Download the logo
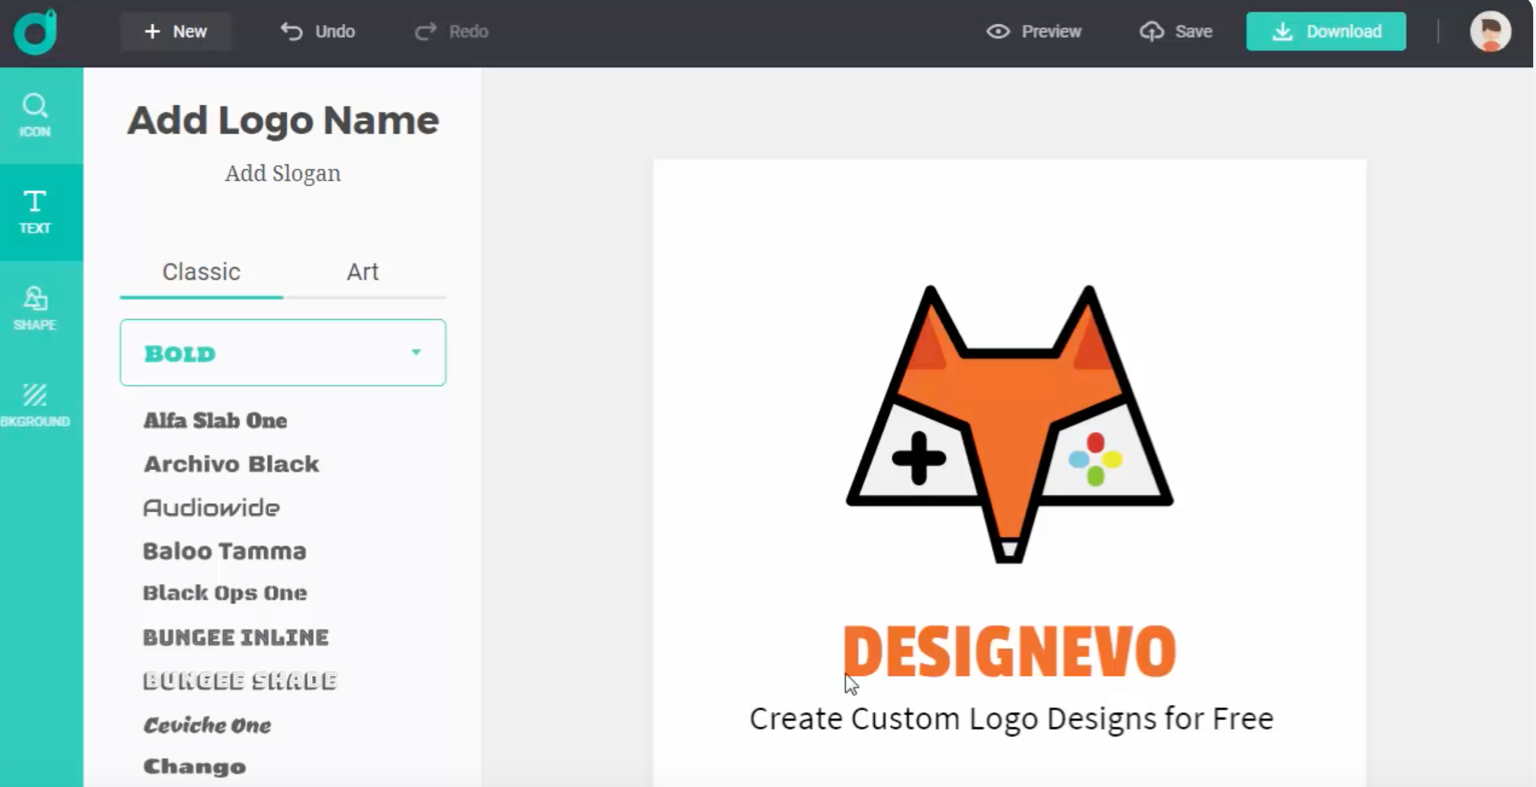This screenshot has height=787, width=1536. pos(1325,31)
